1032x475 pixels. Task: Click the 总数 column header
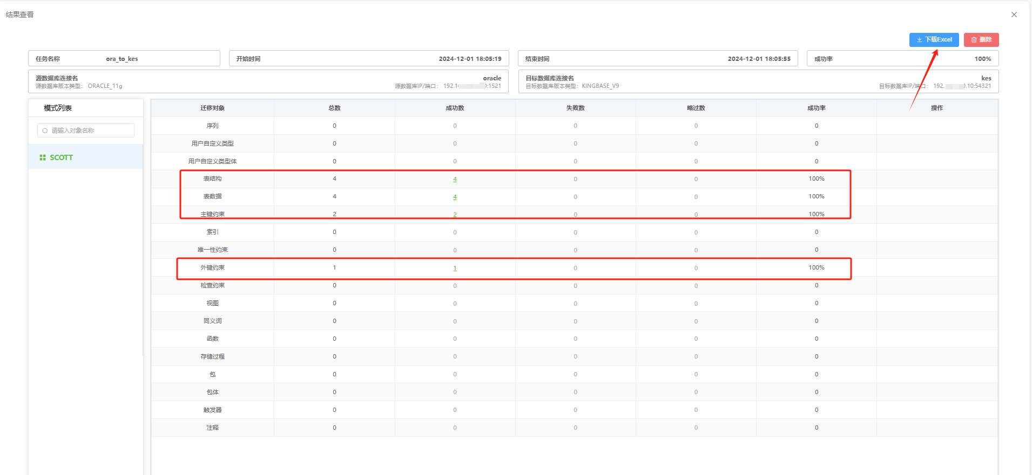click(334, 108)
